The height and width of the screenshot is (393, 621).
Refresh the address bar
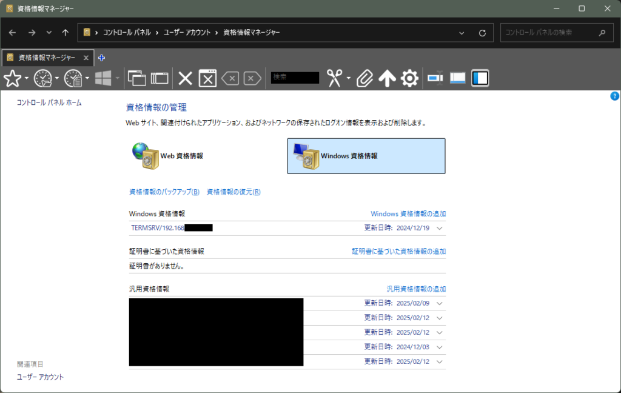pyautogui.click(x=482, y=33)
